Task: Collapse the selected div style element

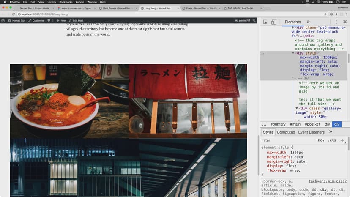Action: click(293, 53)
